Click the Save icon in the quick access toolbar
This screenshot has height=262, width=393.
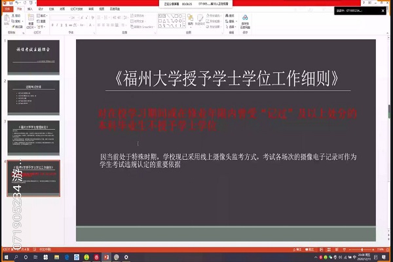(x=11, y=3)
